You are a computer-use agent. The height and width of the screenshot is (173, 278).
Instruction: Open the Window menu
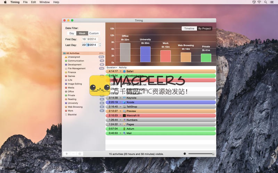pyautogui.click(x=44, y=2)
